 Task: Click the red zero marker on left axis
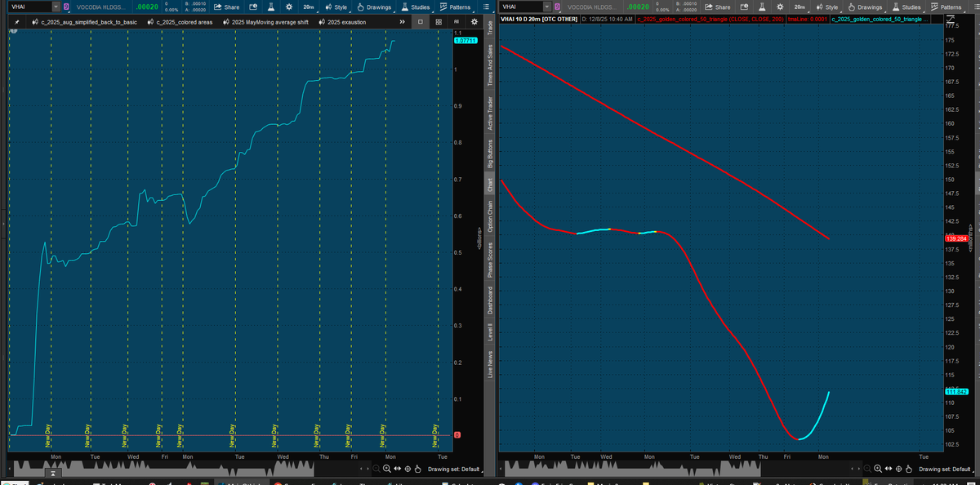tap(457, 435)
